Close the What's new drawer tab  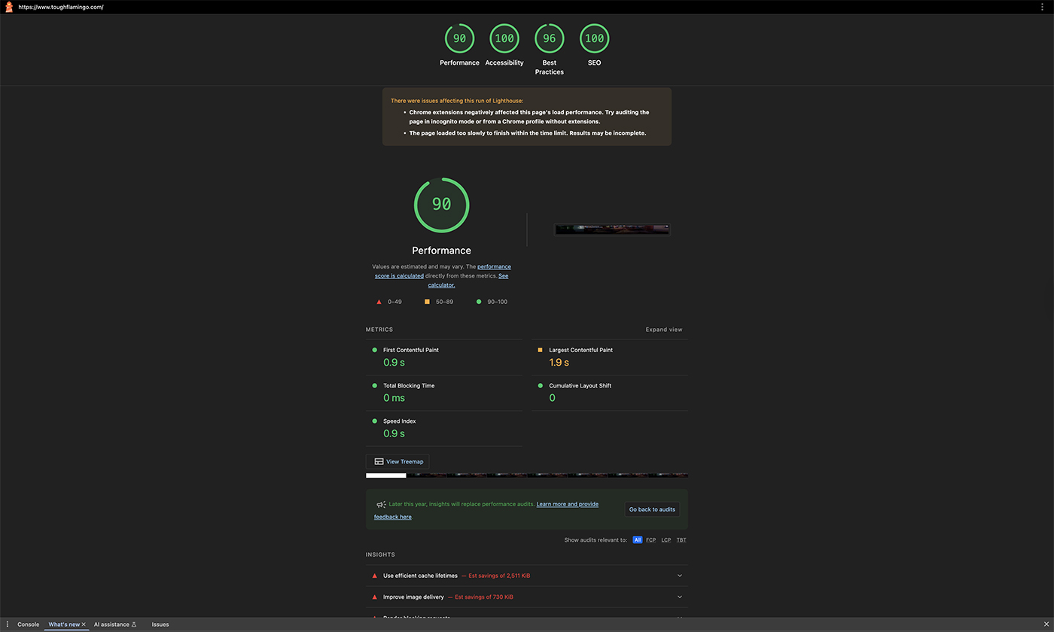point(84,624)
